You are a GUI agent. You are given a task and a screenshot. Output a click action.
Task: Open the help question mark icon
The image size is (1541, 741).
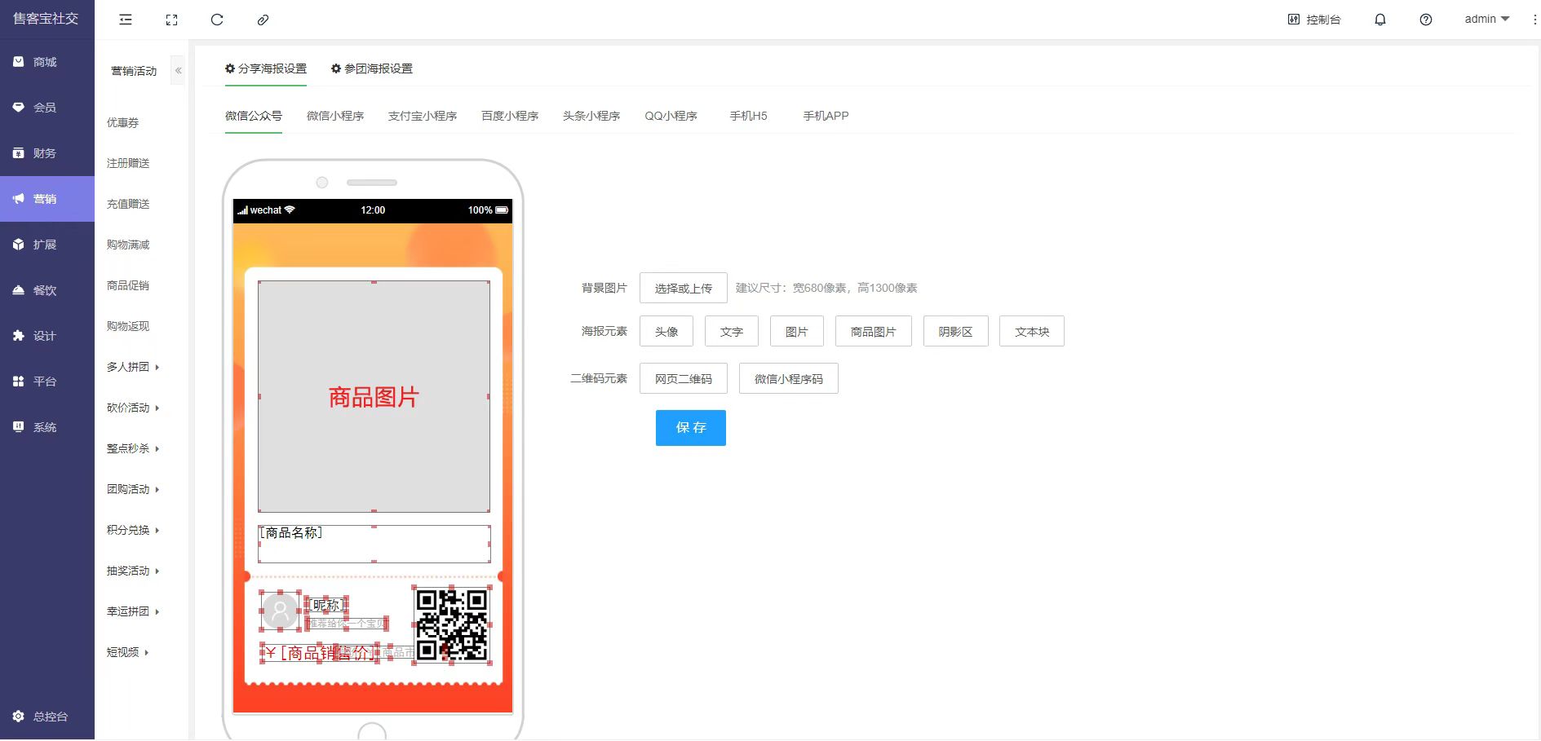point(1425,20)
